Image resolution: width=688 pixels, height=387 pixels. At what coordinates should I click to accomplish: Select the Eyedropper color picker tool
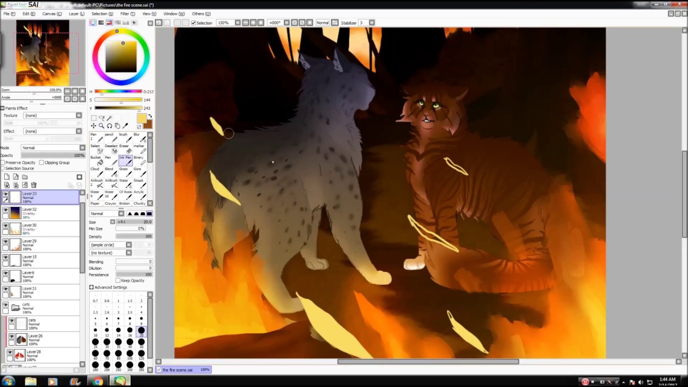[125, 126]
